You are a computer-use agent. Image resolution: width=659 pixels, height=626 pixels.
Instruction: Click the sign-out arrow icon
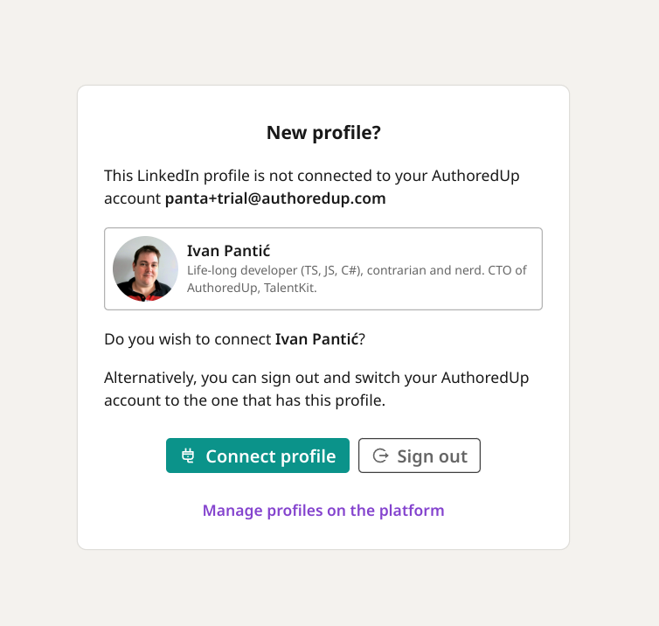pos(381,456)
